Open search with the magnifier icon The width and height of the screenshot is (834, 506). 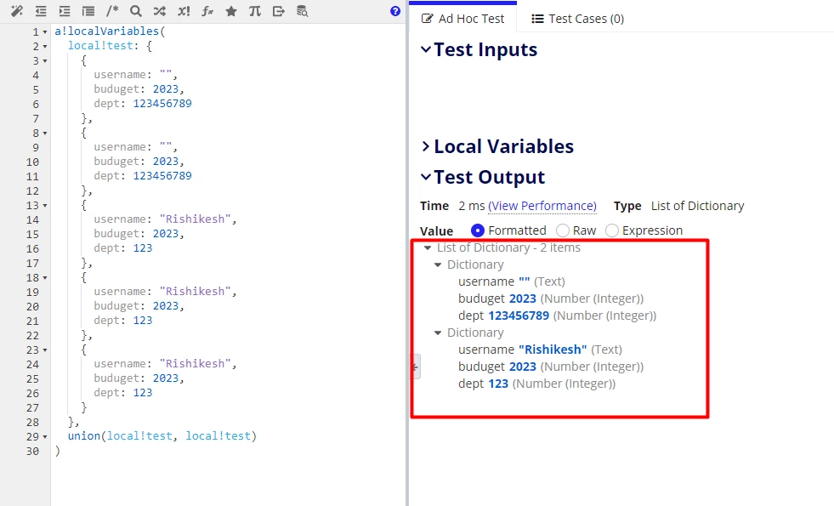(x=136, y=11)
